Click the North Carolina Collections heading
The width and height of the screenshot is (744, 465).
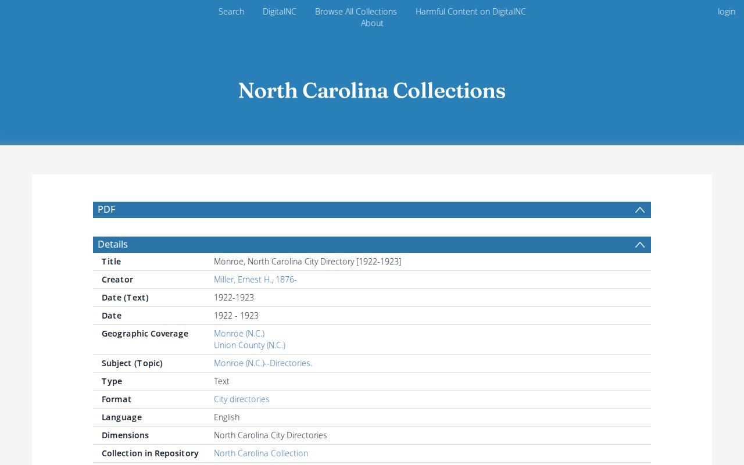[x=372, y=91]
